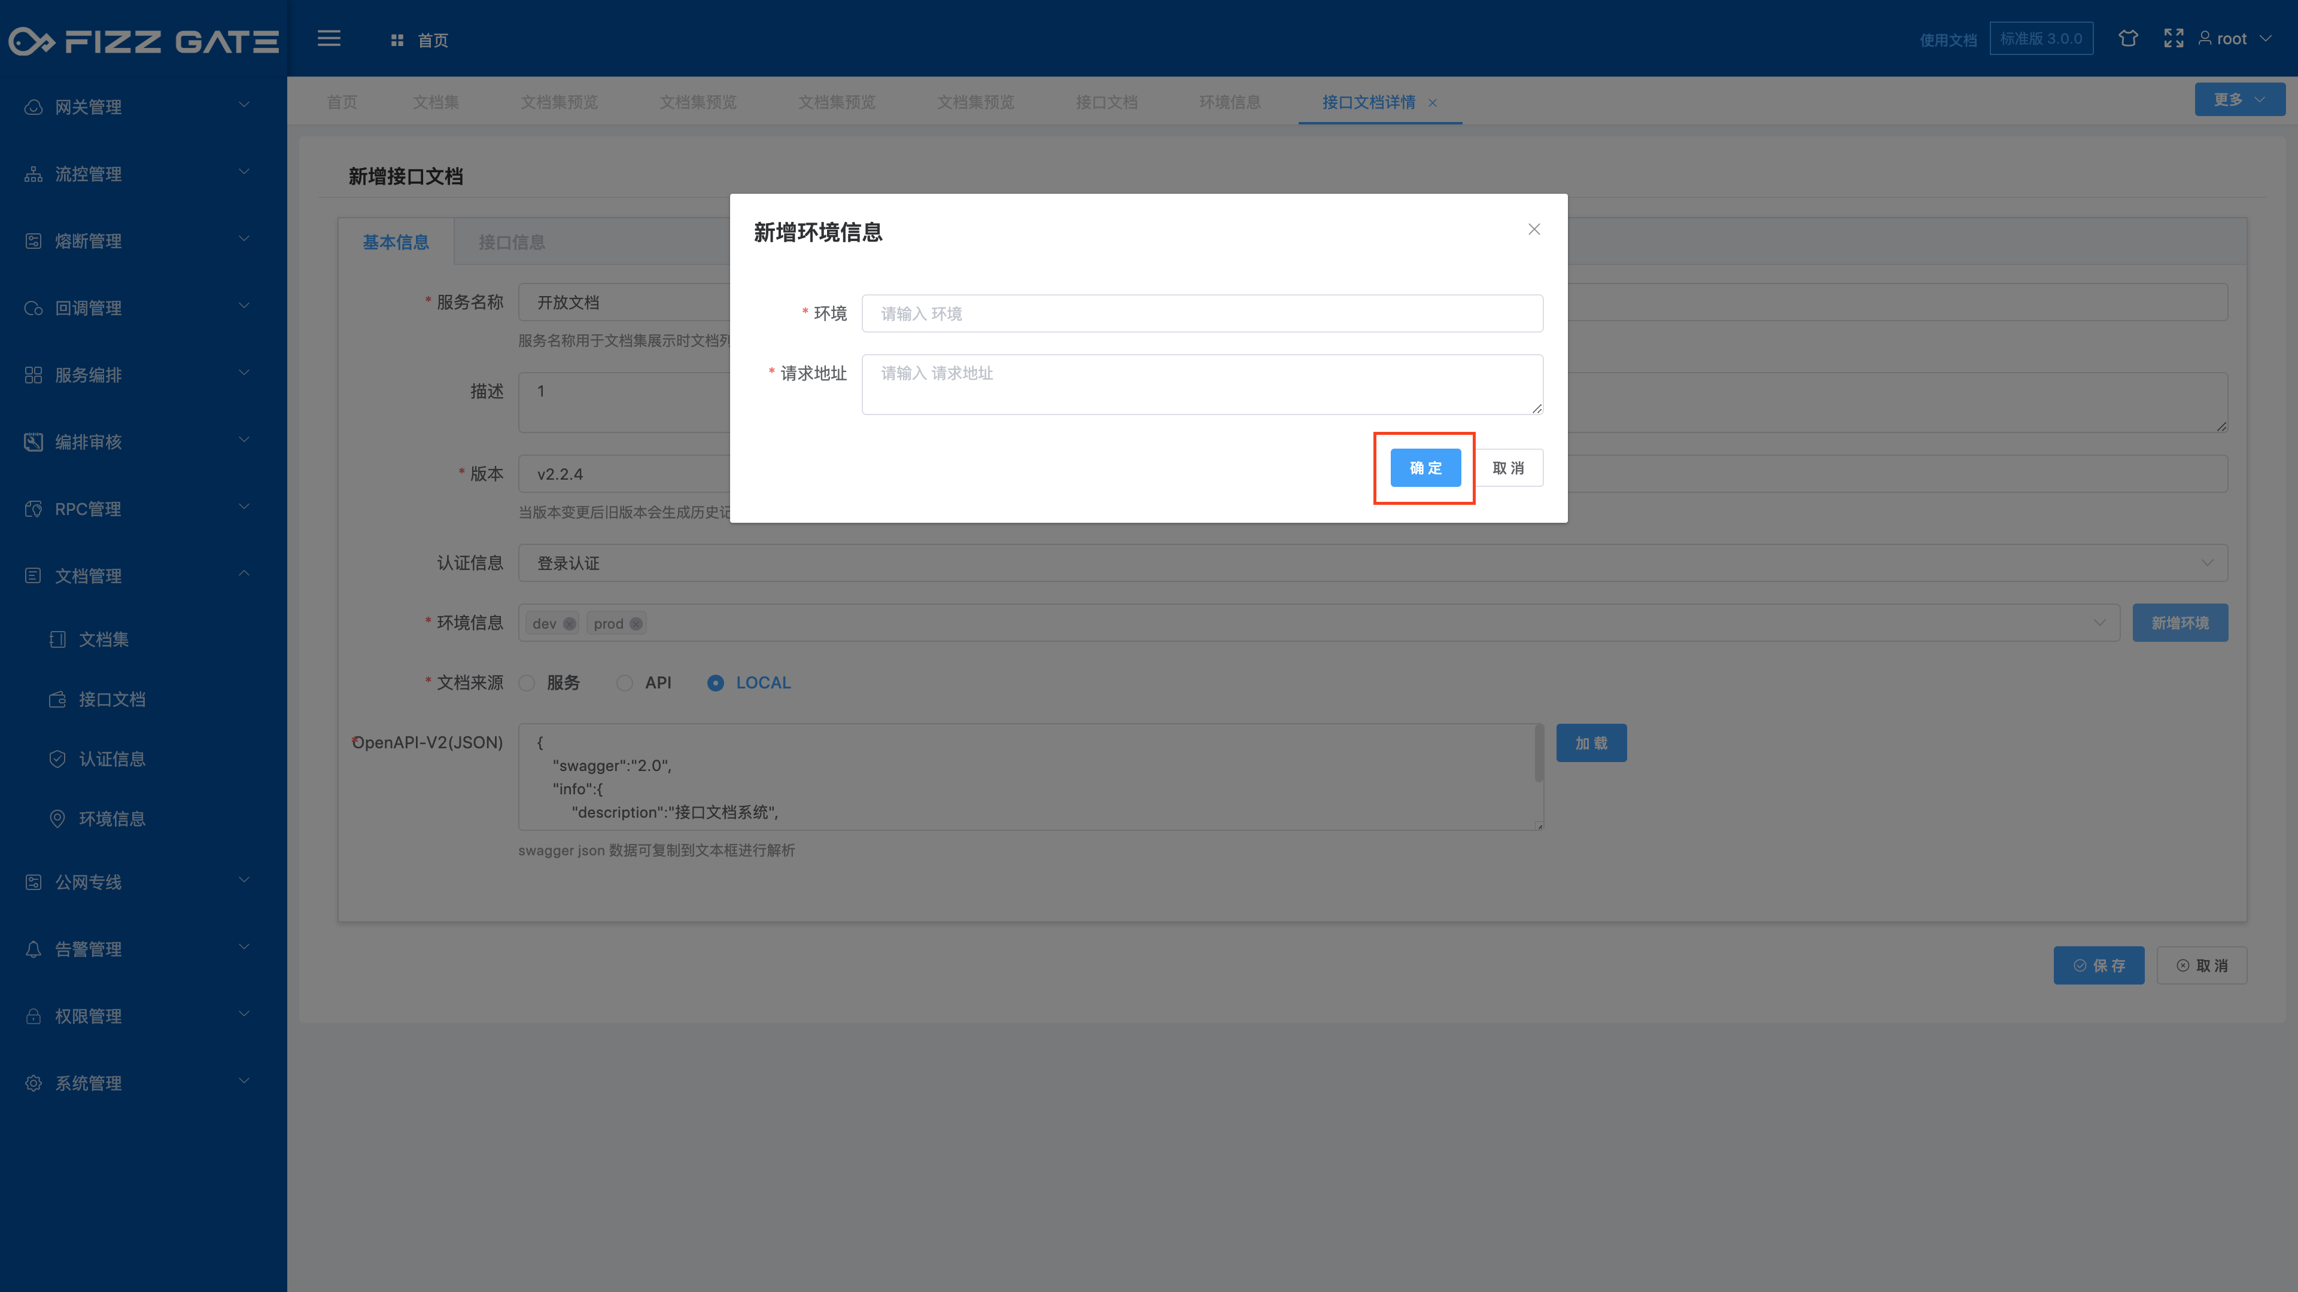Screen dimensions: 2298x1292
Task: Click the 认证信息 shield icon
Action: [x=57, y=759]
